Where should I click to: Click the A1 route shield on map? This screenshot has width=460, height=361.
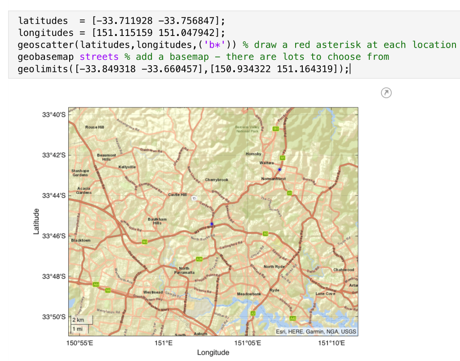[x=290, y=193]
